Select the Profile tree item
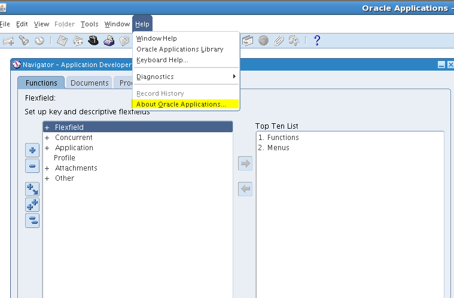Screen dimensions: 454x298 point(64,158)
